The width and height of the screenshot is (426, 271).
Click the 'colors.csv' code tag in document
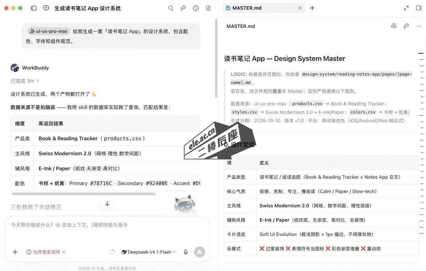363,112
